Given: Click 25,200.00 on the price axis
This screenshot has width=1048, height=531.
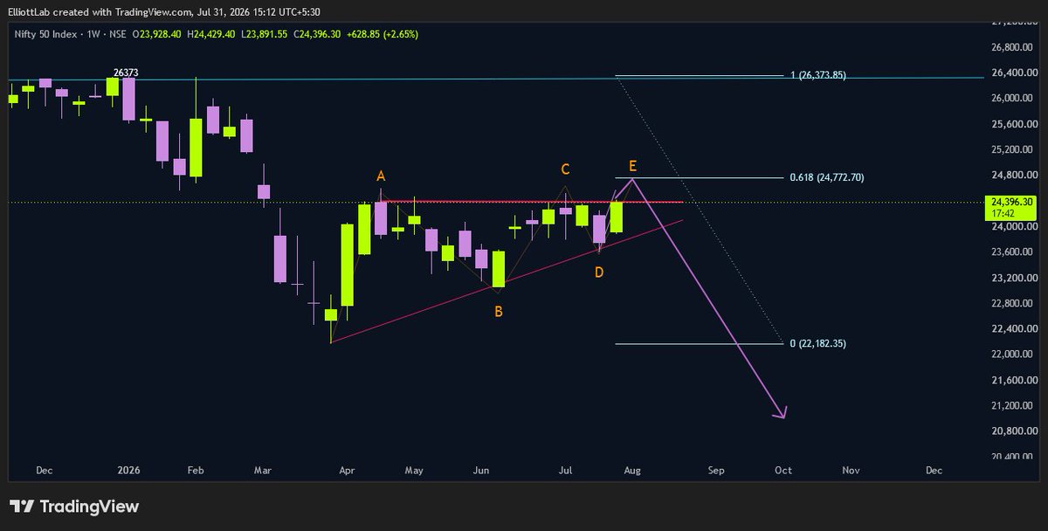Looking at the screenshot, I should pos(1013,149).
